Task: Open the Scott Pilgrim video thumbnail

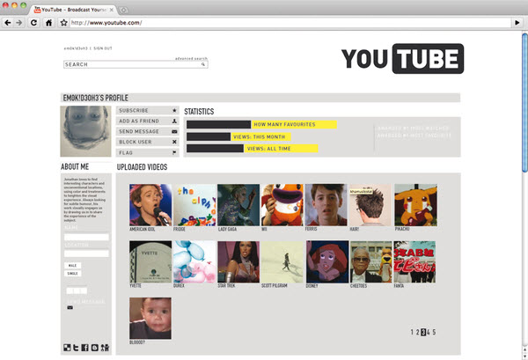Action: (x=282, y=261)
